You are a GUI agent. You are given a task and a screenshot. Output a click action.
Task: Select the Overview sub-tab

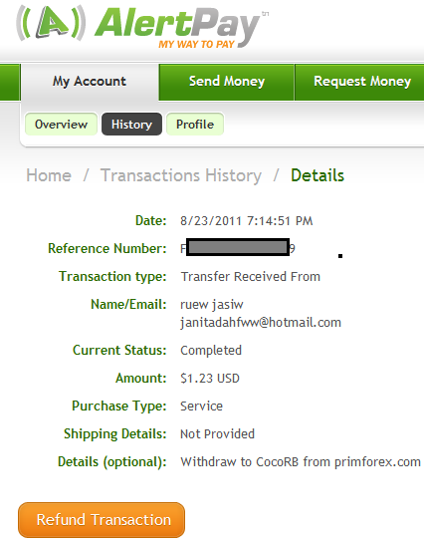61,125
